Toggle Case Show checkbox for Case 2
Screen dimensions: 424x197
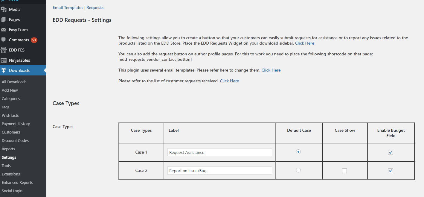pyautogui.click(x=344, y=171)
